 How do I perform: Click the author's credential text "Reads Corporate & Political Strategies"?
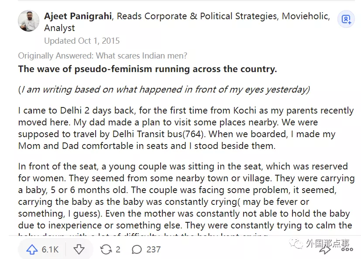coord(196,17)
